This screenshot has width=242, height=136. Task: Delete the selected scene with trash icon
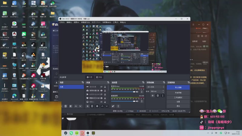point(66,106)
